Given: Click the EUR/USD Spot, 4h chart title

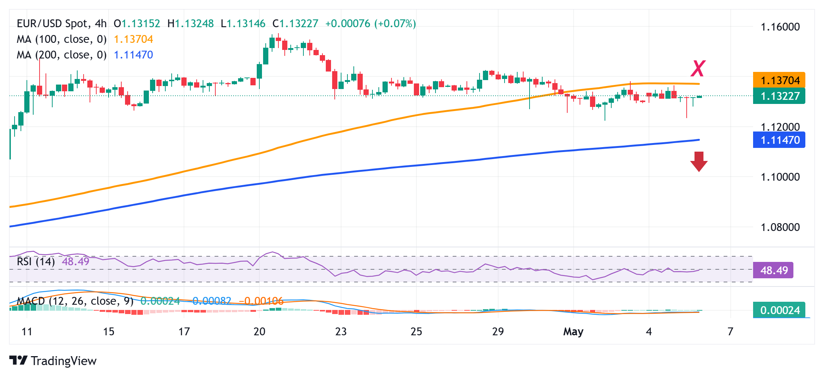Looking at the screenshot, I should pos(62,23).
